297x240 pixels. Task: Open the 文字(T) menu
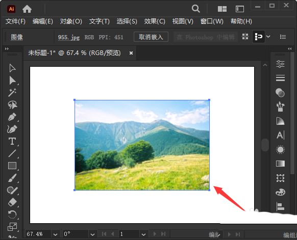point(100,21)
